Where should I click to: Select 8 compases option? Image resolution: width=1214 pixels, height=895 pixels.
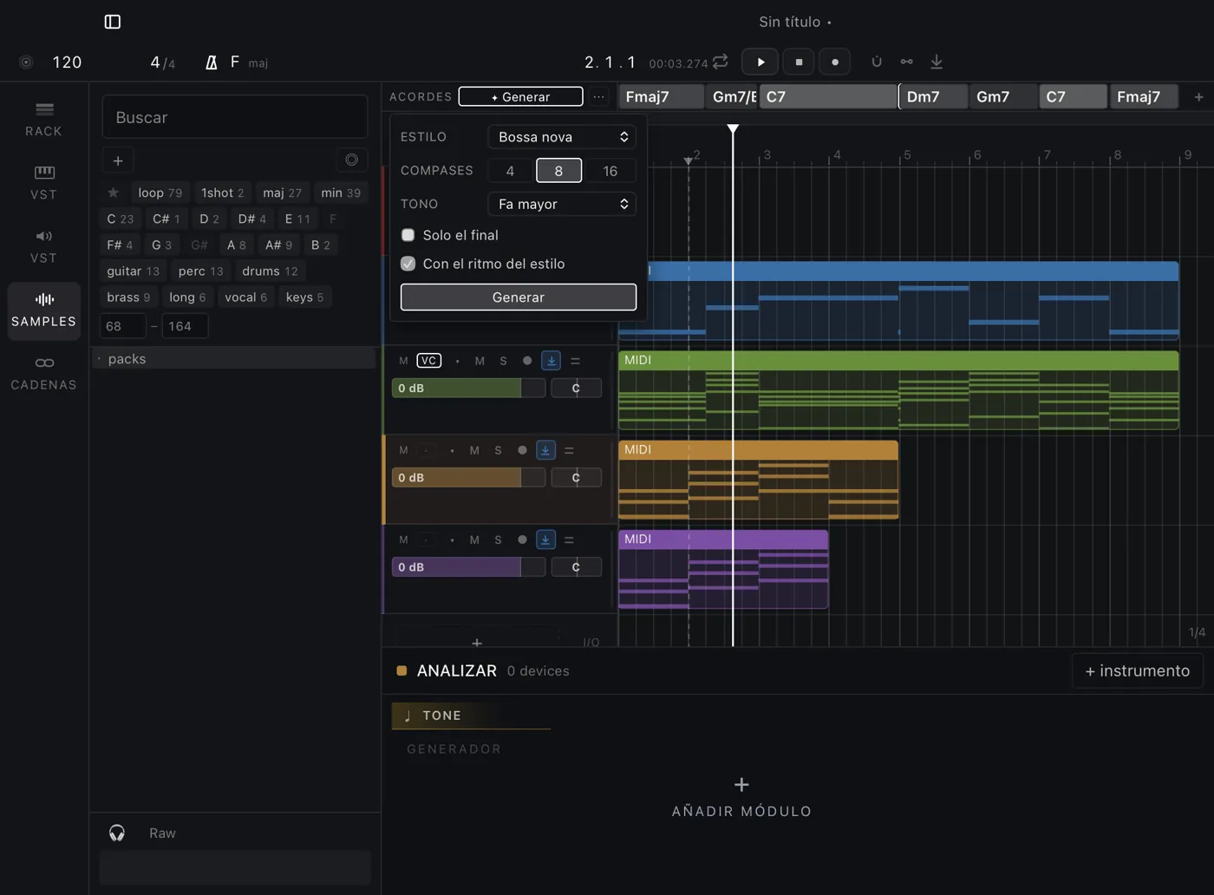click(x=558, y=171)
